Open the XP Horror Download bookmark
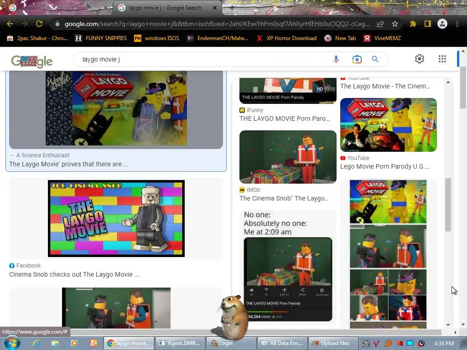Screen dimensions: 467x350 click(286, 38)
